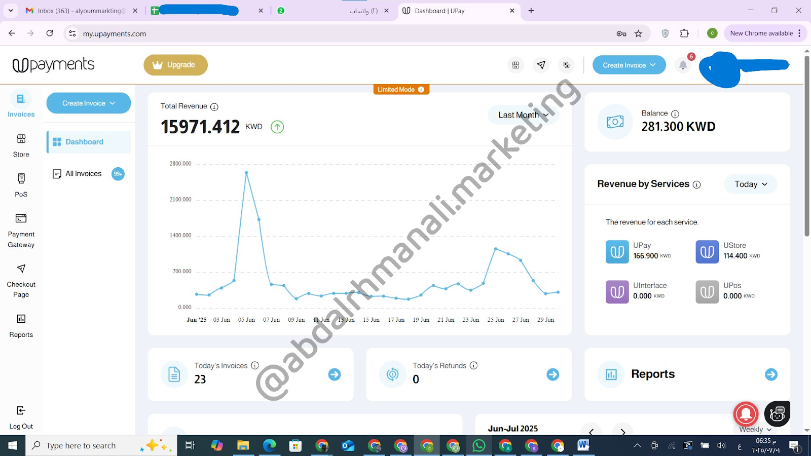Click Today's Refunds info icon
Viewport: 811px width, 456px height.
click(473, 365)
